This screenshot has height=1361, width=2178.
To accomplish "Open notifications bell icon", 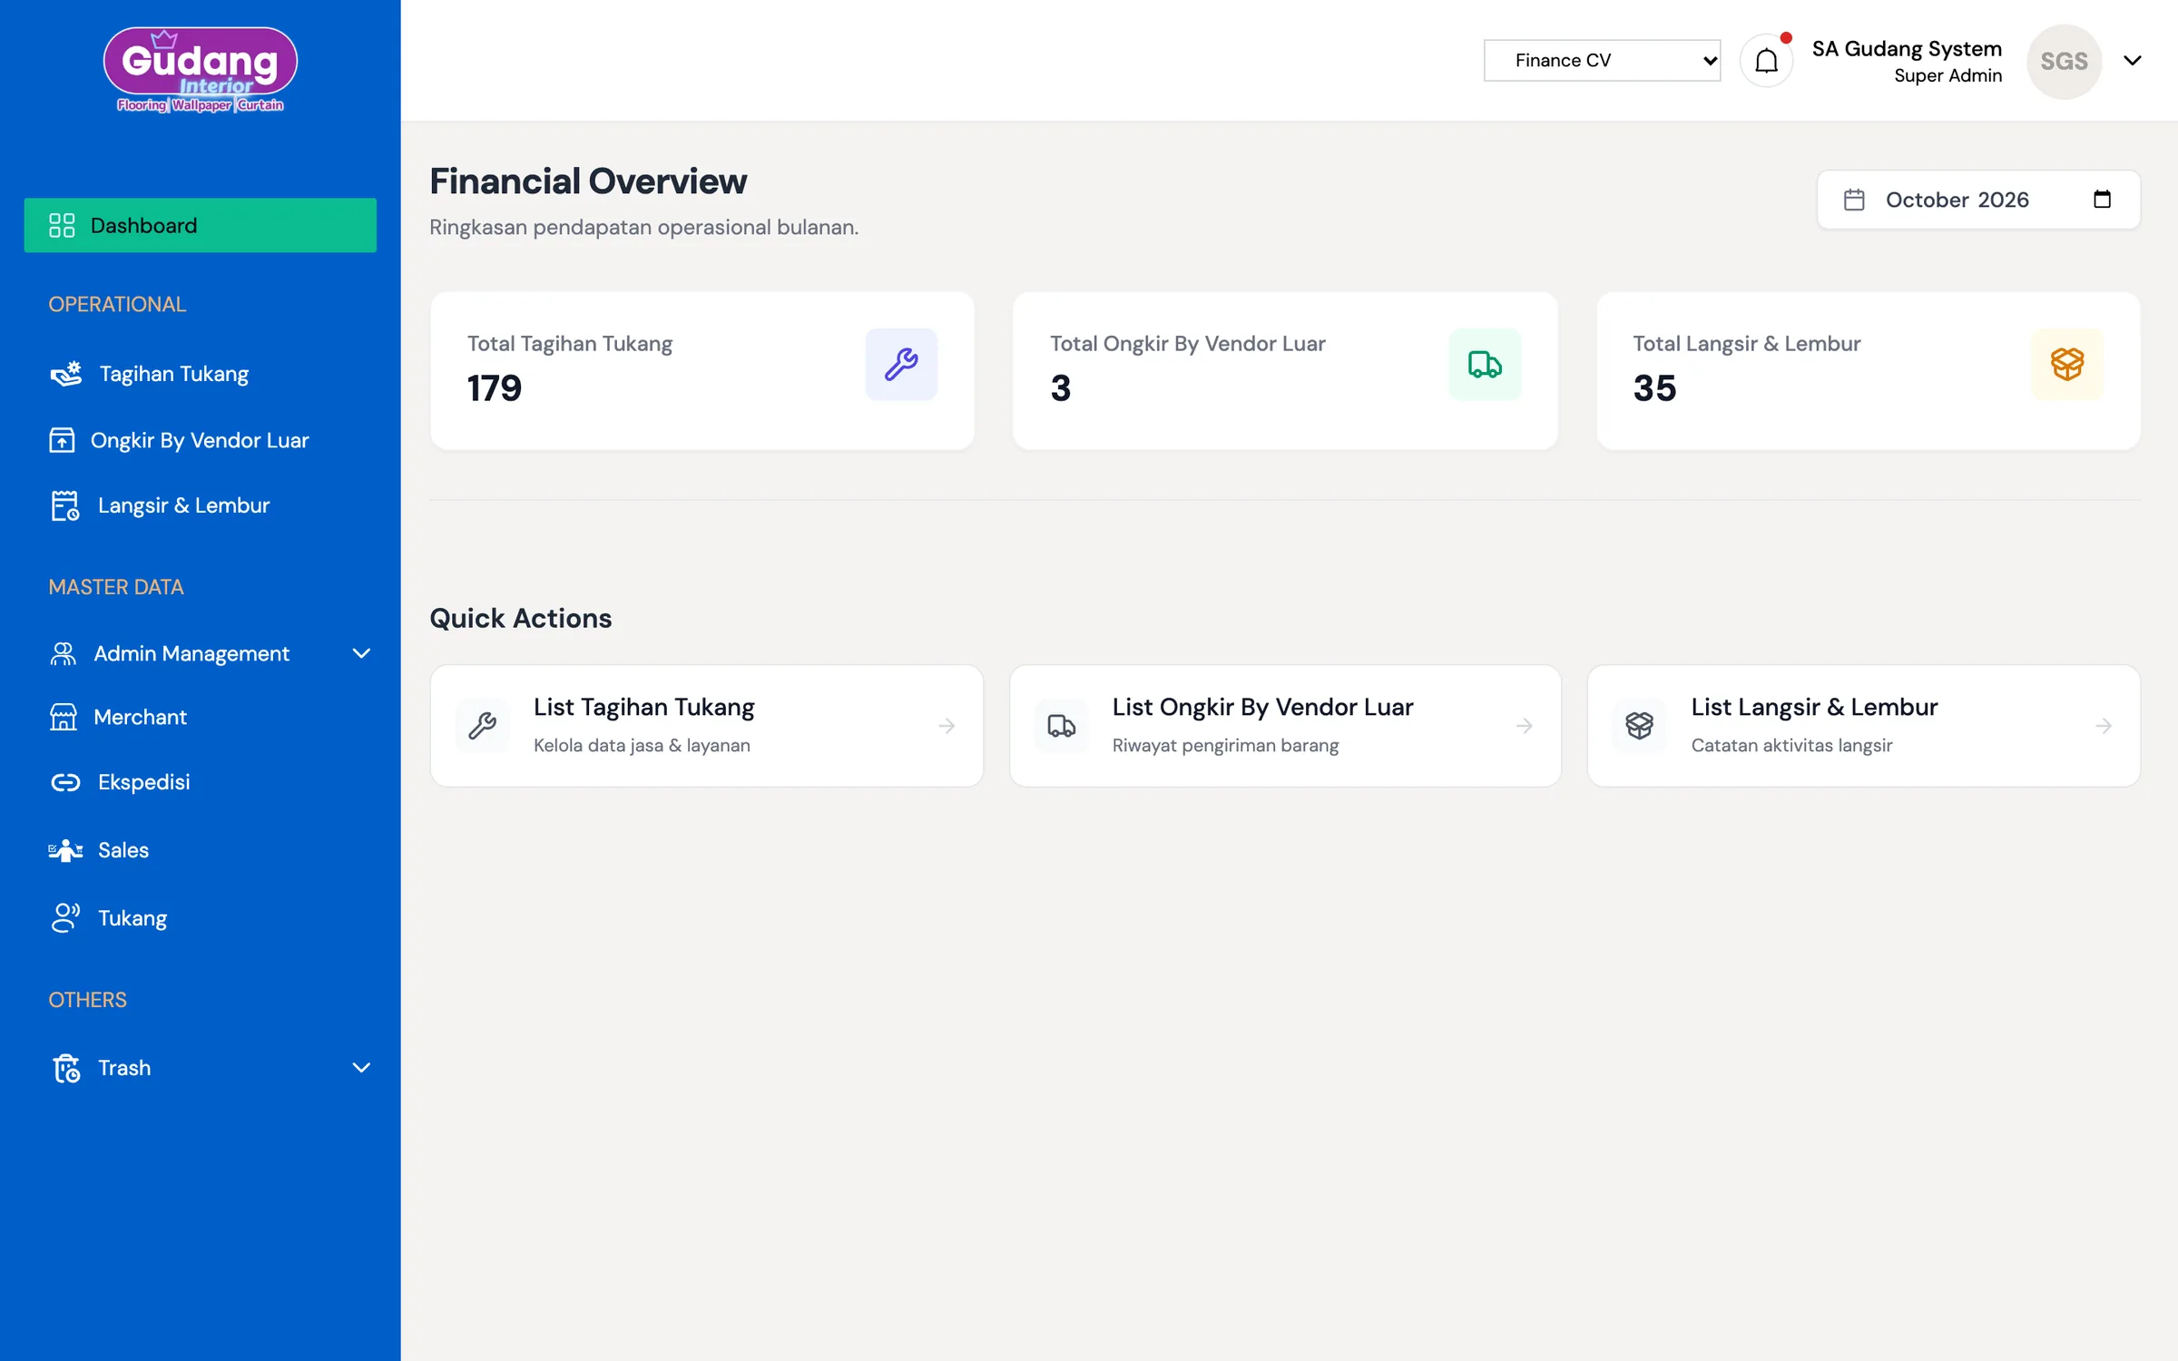I will [1766, 61].
